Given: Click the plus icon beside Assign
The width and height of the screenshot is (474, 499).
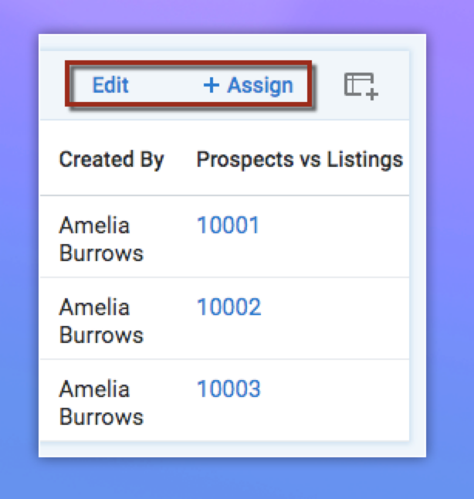Looking at the screenshot, I should tap(212, 85).
